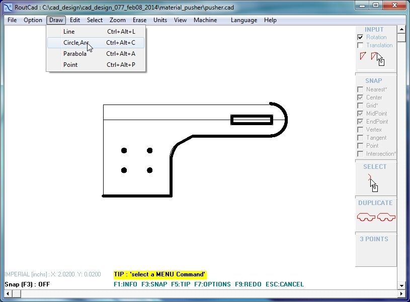Enable Point snap checkbox
Screen dimensions: 410x302
(x=360, y=146)
